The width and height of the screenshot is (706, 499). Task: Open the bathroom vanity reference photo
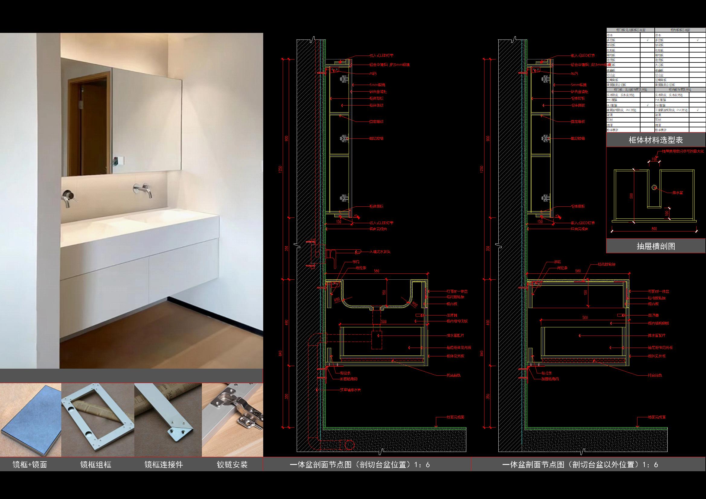[131, 201]
